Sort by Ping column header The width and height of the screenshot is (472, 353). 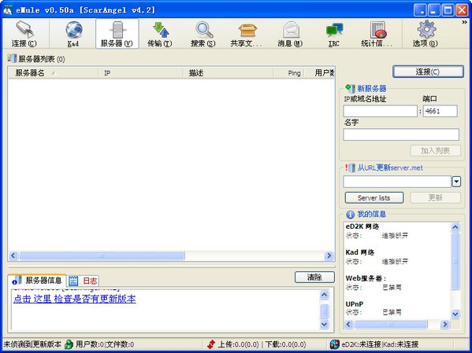[x=288, y=73]
